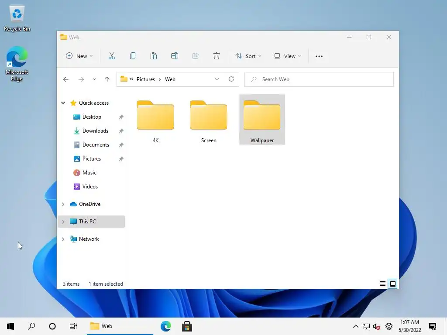Click the pin icon beside Documents
Screen dimensions: 447x335
coord(121,145)
